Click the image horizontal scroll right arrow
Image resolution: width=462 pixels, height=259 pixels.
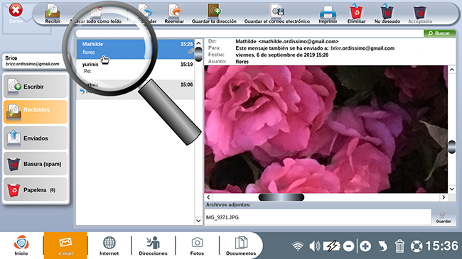click(444, 197)
